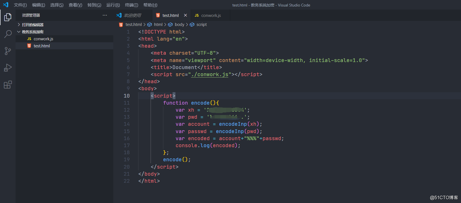Click 'var passwd = encodeInp(pwd);' line
This screenshot has height=203, width=461.
[219, 131]
